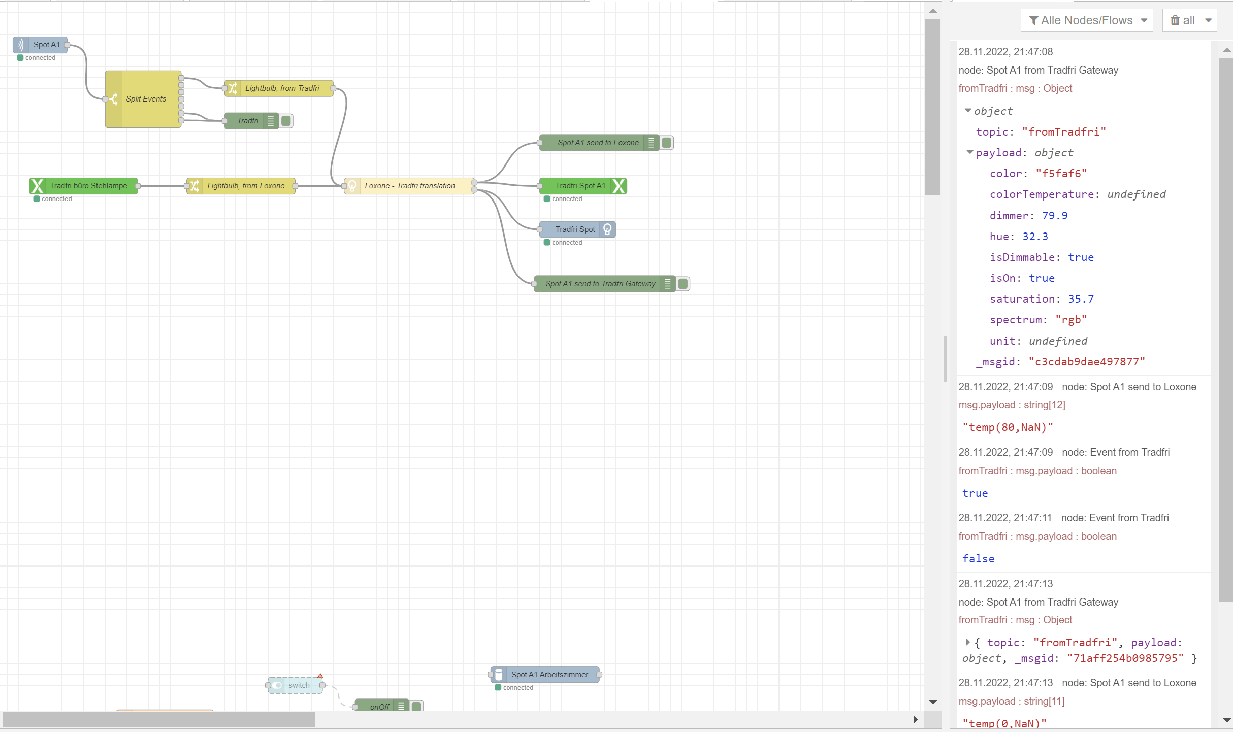
Task: Click the canvas horizontal scrollbar thumb
Action: (x=159, y=719)
